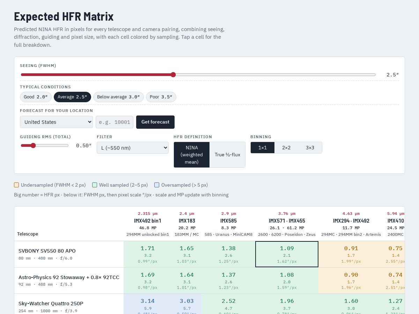419x314 pixels.
Task: Open Stowaway with IMX294 cell showing 0.90
Action: pos(351,281)
